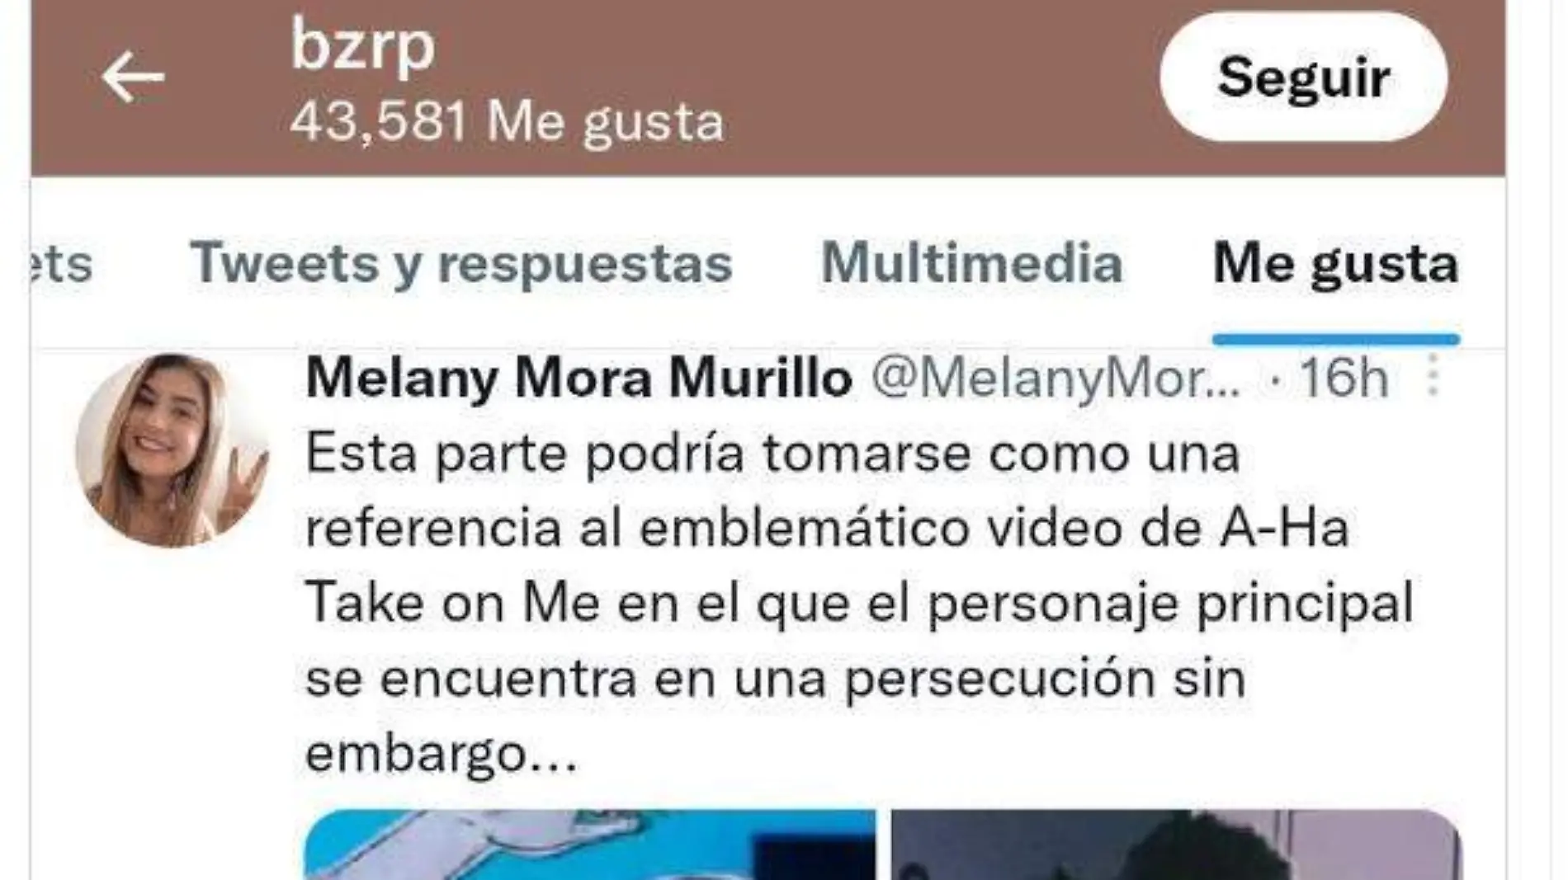Image resolution: width=1568 pixels, height=880 pixels.
Task: Select the partially hidden Tweets tab
Action: coord(61,264)
